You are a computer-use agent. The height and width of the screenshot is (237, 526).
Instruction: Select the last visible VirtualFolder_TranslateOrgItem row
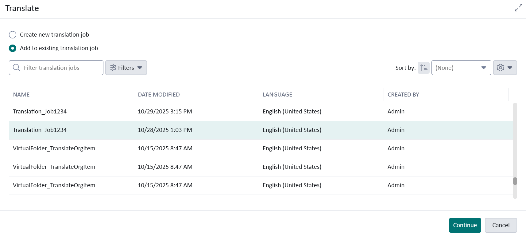[x=54, y=185]
